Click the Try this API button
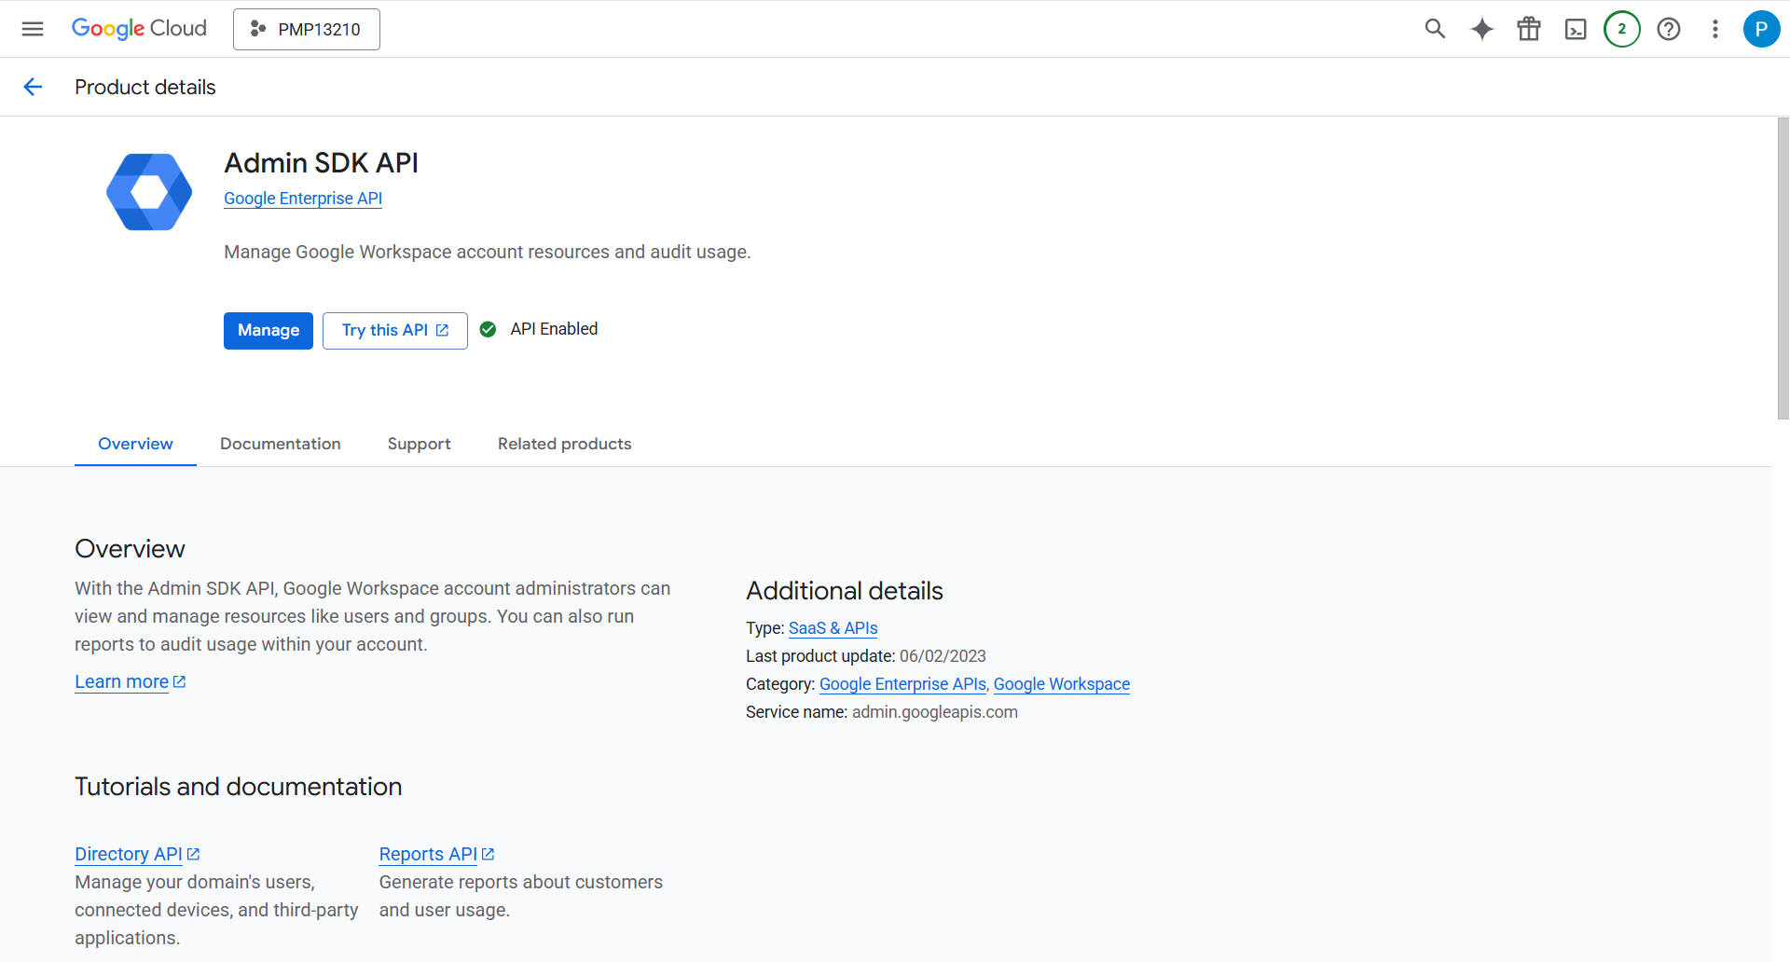This screenshot has width=1790, height=962. [x=394, y=331]
